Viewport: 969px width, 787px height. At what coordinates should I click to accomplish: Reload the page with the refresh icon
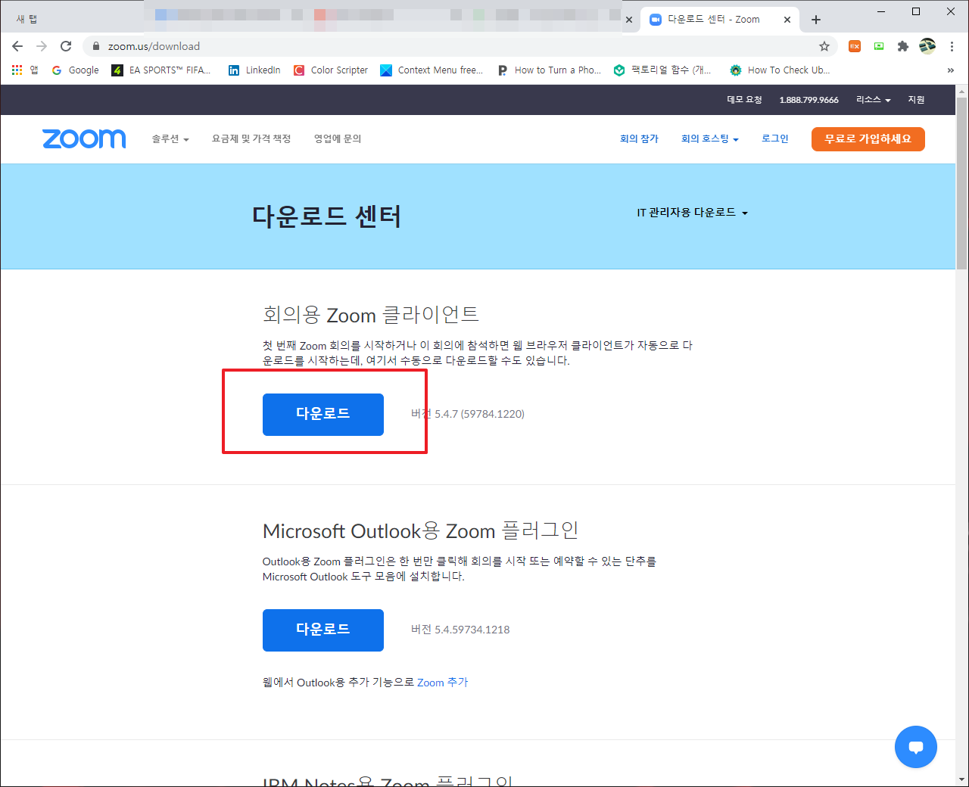point(66,46)
